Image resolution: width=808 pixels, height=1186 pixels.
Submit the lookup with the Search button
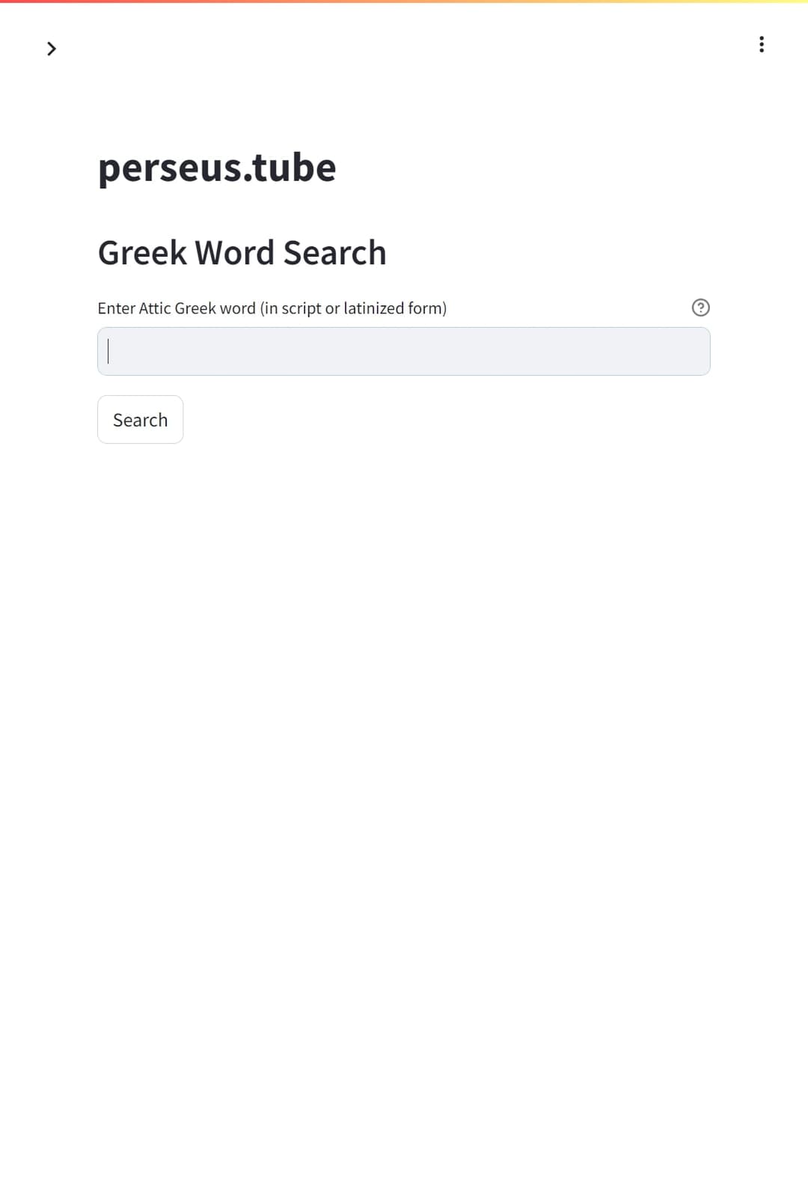click(141, 420)
